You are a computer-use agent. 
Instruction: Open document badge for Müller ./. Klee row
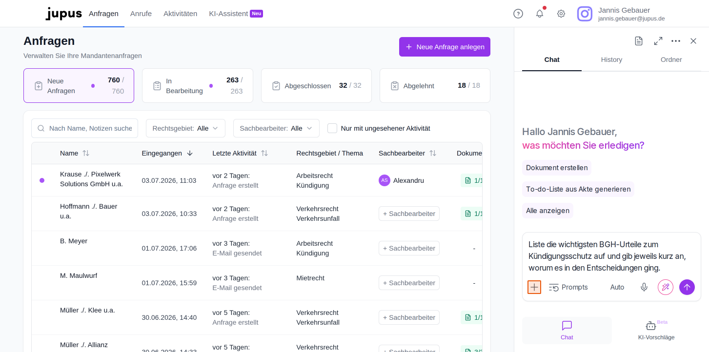point(471,317)
